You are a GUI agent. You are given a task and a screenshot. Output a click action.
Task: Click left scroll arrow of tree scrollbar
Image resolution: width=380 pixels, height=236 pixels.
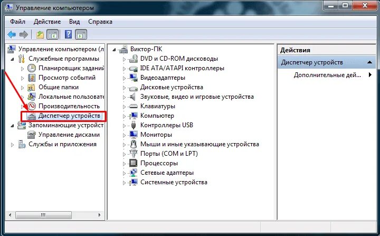10,215
